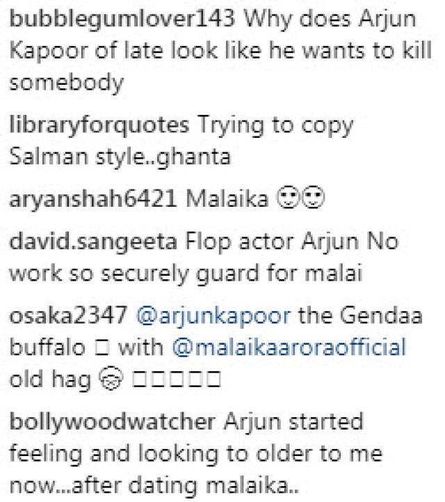This screenshot has width=445, height=502.
Task: Open bubblegumlover143's profile
Action: tap(122, 20)
